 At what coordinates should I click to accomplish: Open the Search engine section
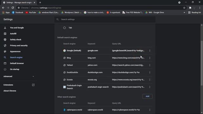pos(16,57)
